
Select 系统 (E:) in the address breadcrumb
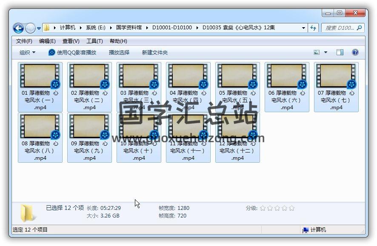pyautogui.click(x=96, y=28)
